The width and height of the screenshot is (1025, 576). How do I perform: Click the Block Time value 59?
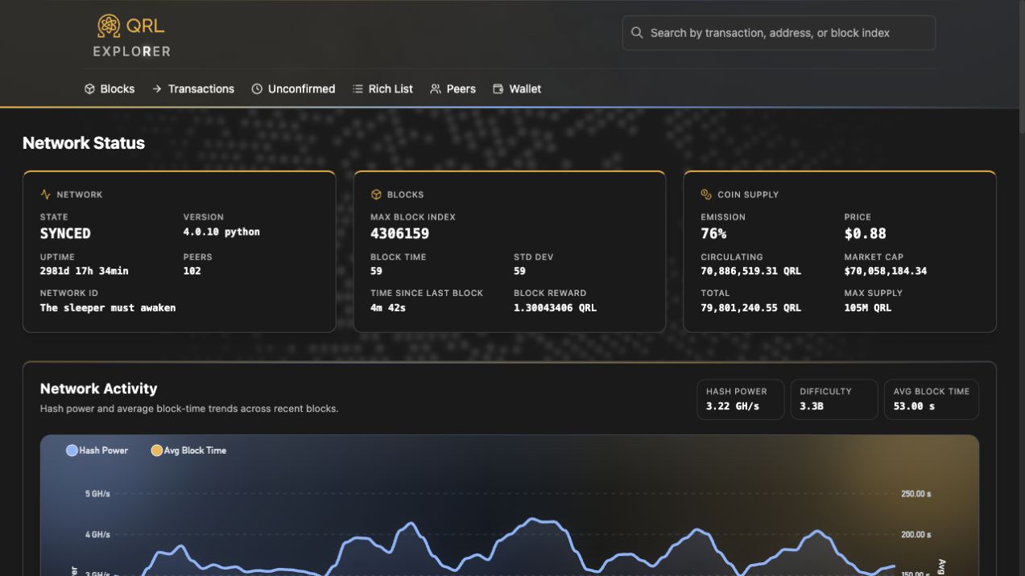click(x=376, y=271)
